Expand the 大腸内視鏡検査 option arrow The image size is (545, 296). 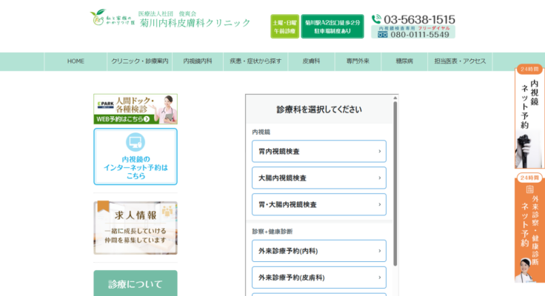[380, 178]
